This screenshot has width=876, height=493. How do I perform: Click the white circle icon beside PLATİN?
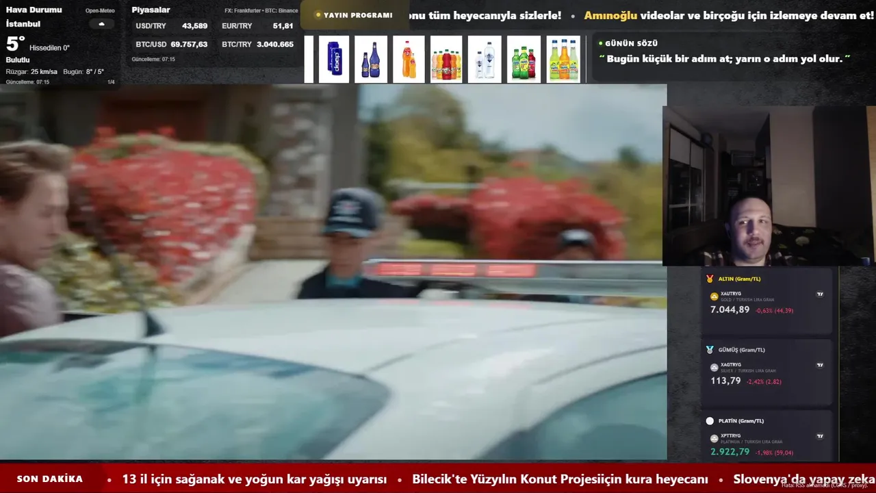tap(710, 421)
